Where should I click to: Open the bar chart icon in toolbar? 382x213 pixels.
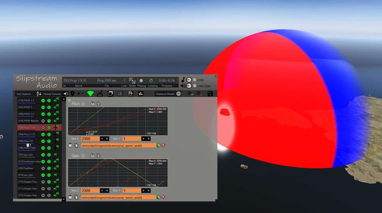point(141,94)
